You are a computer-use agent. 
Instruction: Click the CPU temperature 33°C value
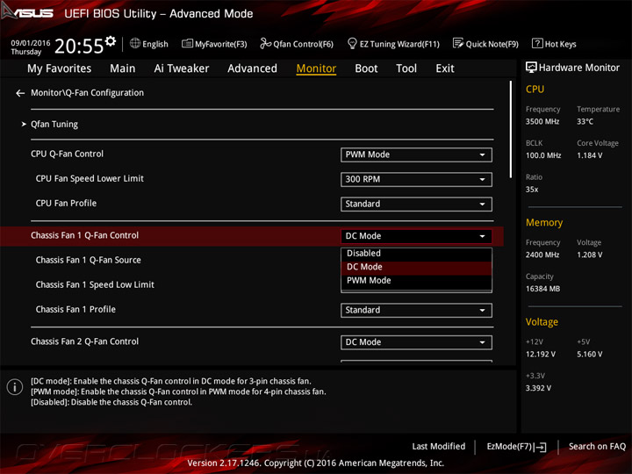coord(585,122)
